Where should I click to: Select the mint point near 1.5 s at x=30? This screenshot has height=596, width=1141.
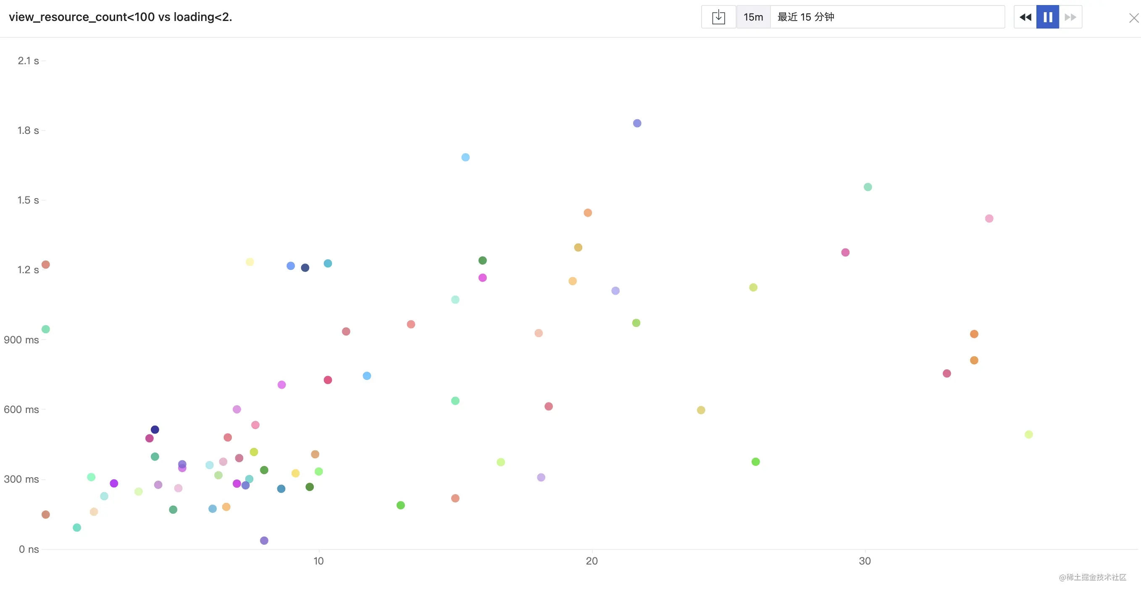click(x=868, y=187)
